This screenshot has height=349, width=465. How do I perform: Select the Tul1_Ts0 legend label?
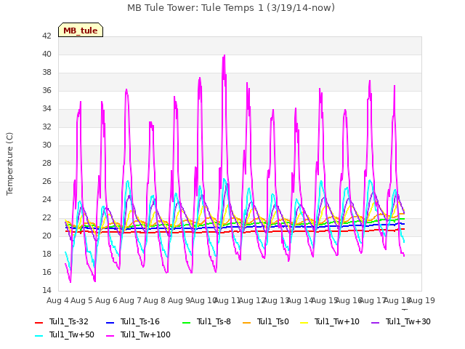[x=273, y=321]
